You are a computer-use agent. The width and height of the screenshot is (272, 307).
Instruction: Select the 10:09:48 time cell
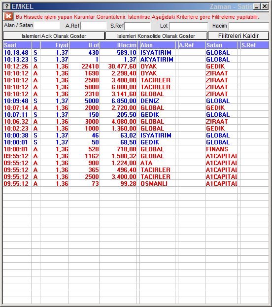point(16,101)
